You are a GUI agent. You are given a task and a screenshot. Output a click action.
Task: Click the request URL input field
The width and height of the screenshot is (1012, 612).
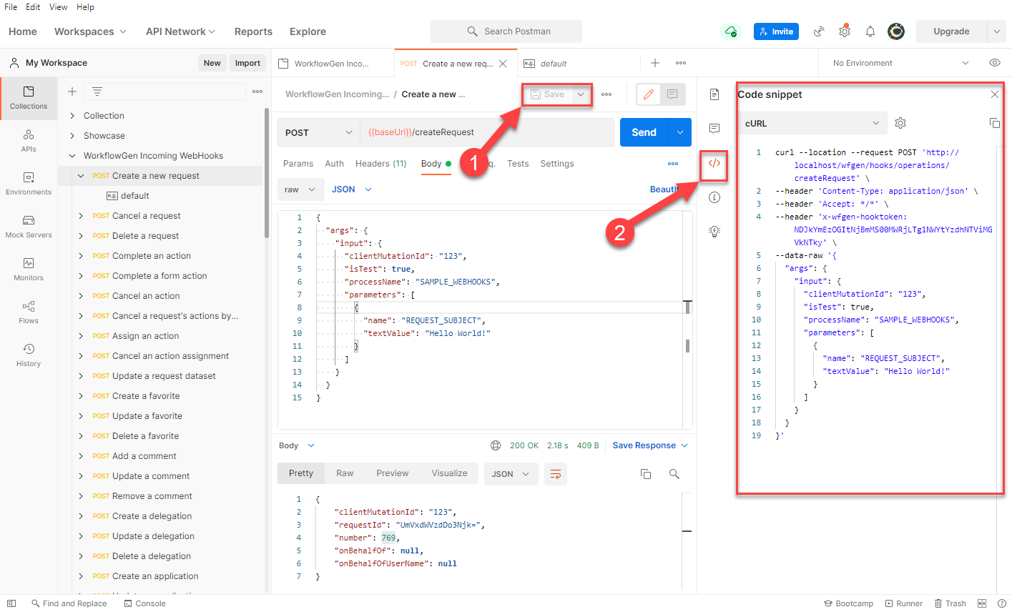(x=486, y=132)
